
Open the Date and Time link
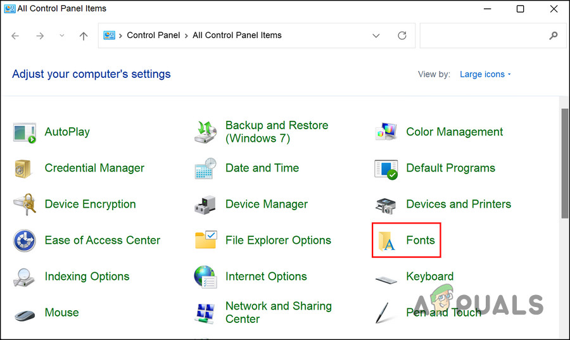click(262, 168)
